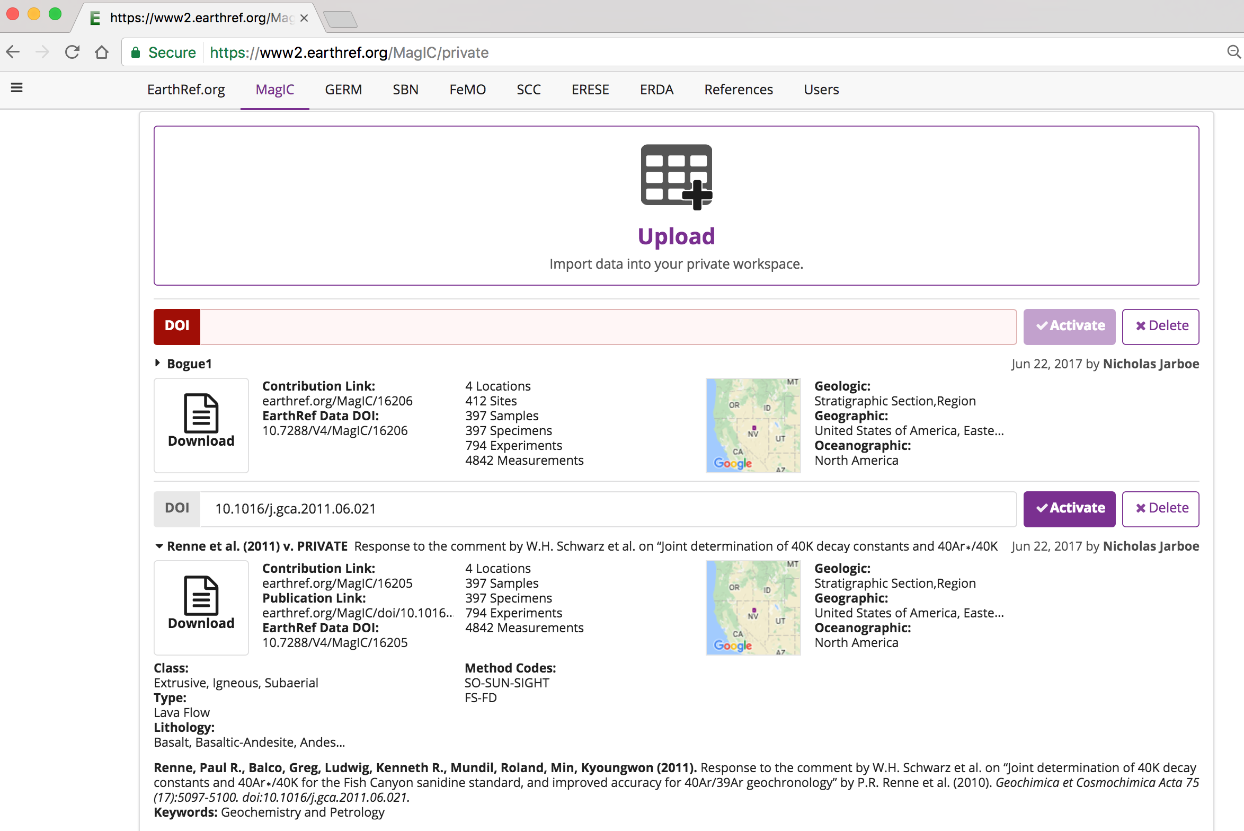
Task: Go to browser home icon
Action: point(102,52)
